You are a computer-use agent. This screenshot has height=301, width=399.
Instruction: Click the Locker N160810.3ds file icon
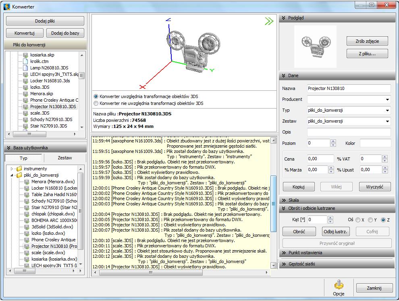coord(25,81)
